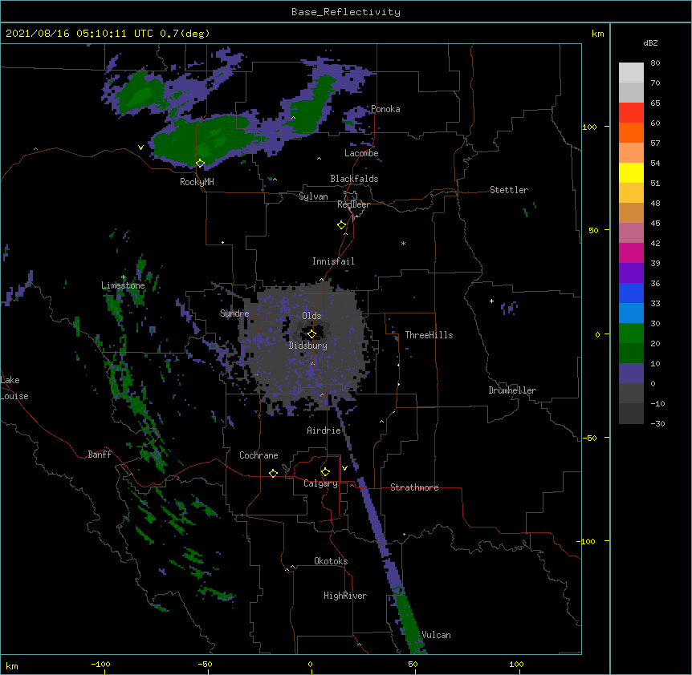Screen dimensions: 692x675
Task: Click the 80 dBZ white legend swatch
Action: (x=631, y=72)
